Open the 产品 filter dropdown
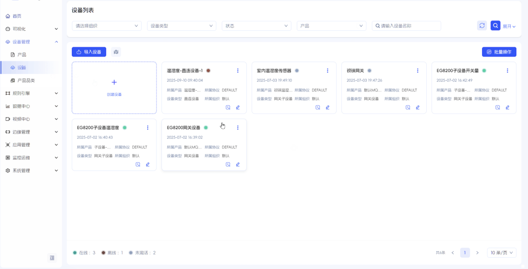The image size is (528, 269). [x=331, y=26]
